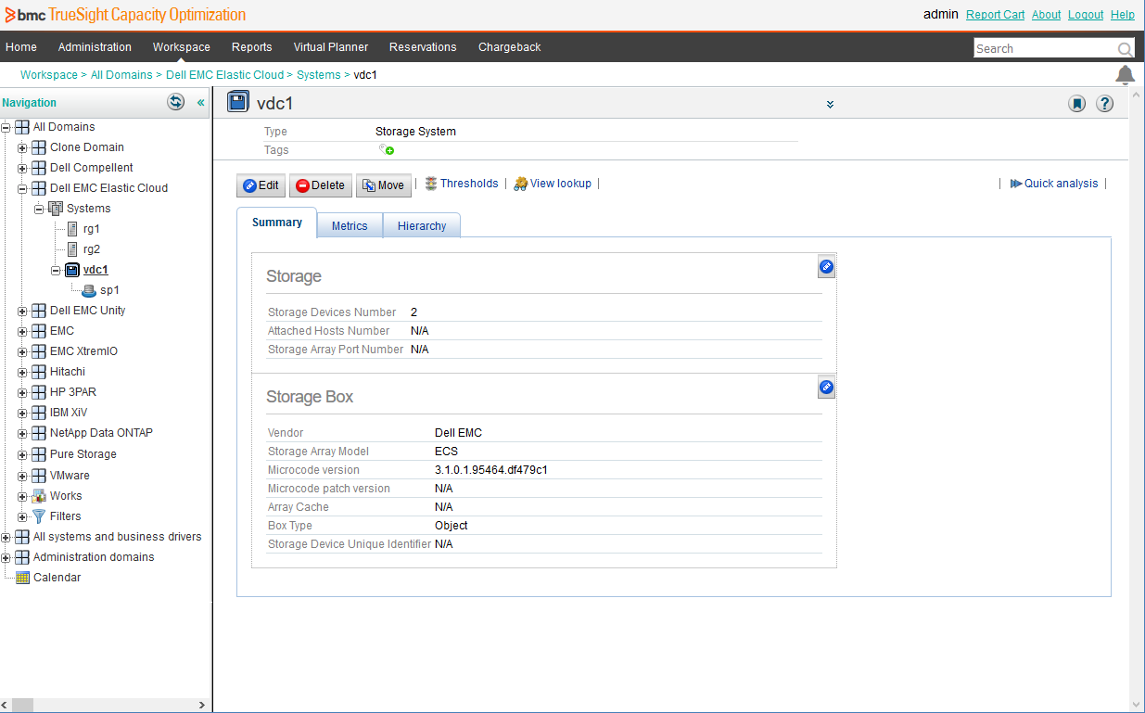Switch to the Hierarchy tab
1145x713 pixels.
(x=422, y=226)
